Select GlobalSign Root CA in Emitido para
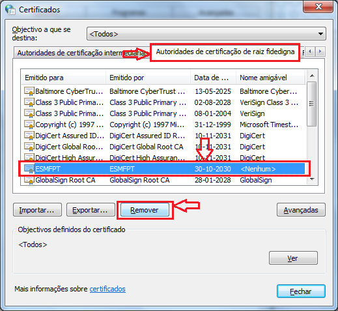338x311 pixels. coord(65,180)
